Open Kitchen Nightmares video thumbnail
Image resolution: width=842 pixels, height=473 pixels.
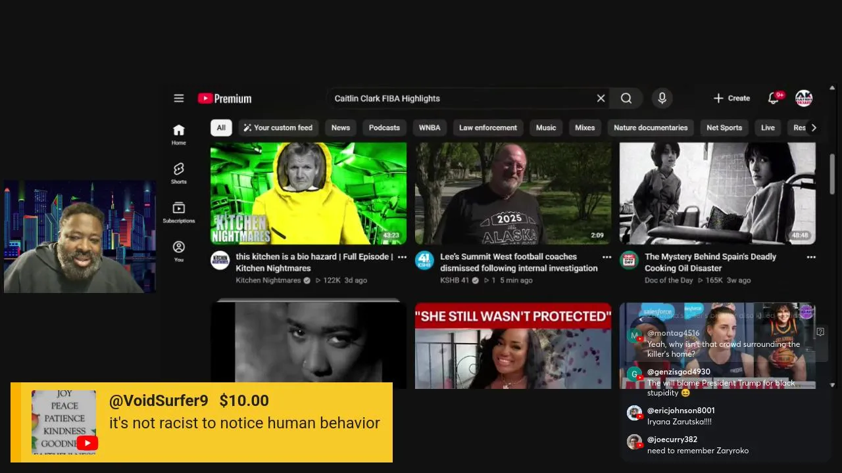(309, 193)
